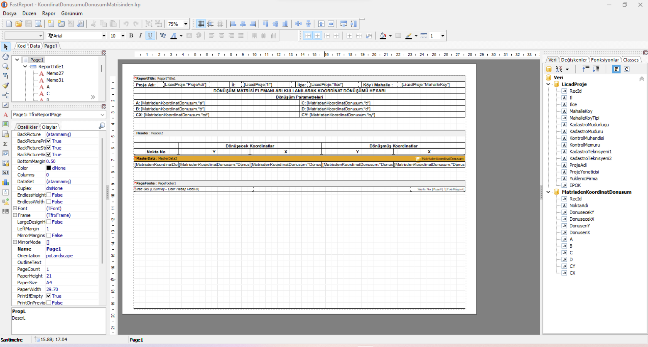Image resolution: width=648 pixels, height=347 pixels.
Task: Open the Düzen menu
Action: tap(29, 13)
